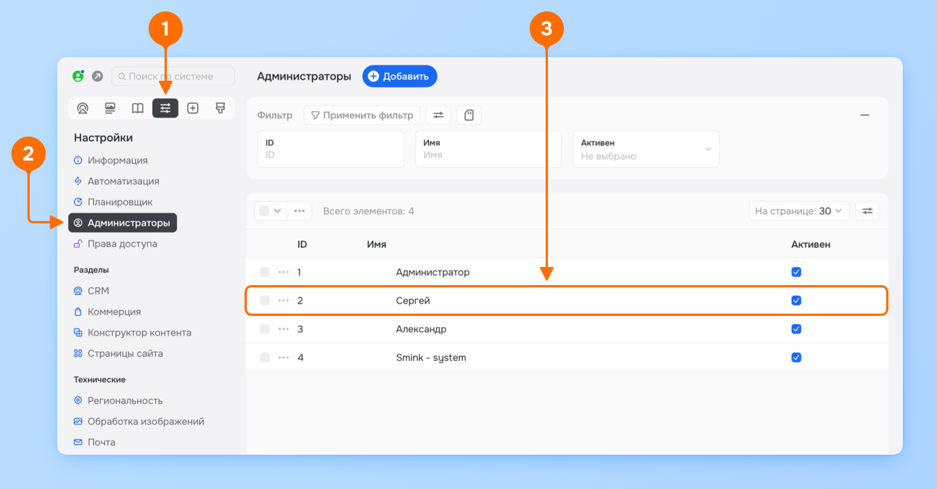
Task: Open row actions for Smink - system
Action: pos(283,358)
